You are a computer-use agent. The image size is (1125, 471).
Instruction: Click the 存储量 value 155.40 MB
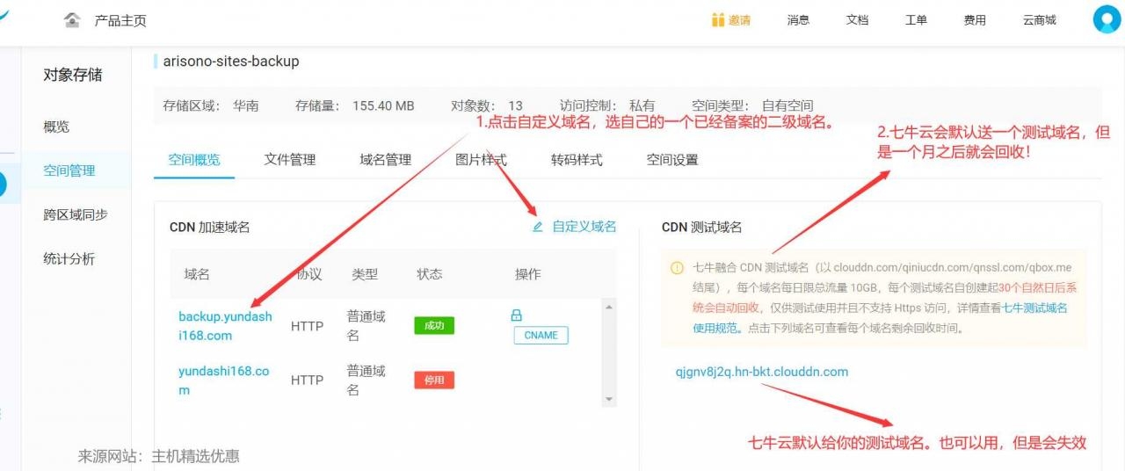click(383, 105)
